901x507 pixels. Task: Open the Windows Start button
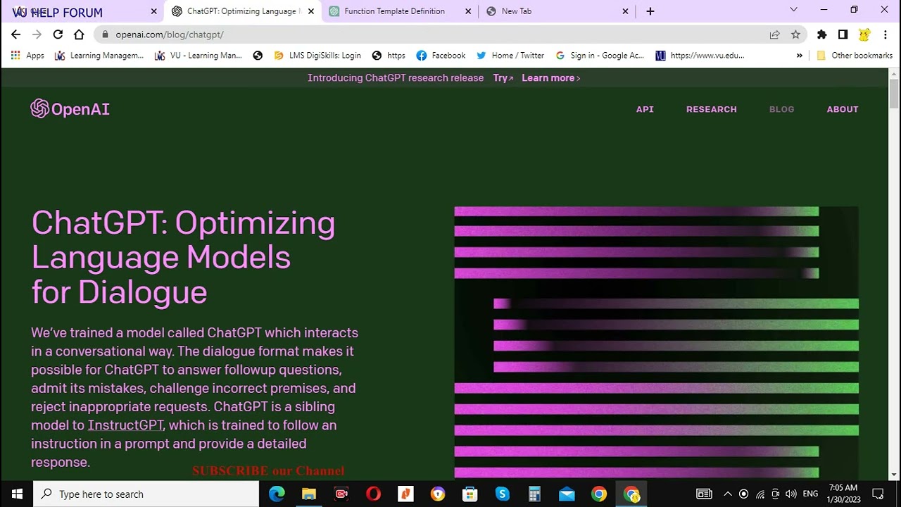(x=17, y=494)
